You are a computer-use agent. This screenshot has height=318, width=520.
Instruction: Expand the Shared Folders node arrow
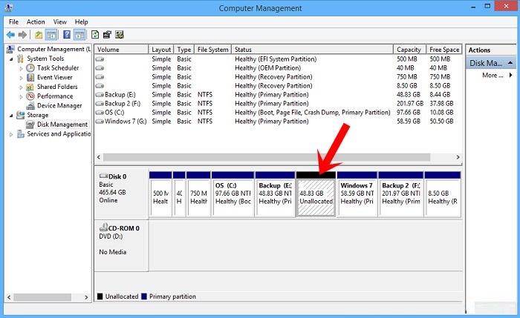coord(22,87)
